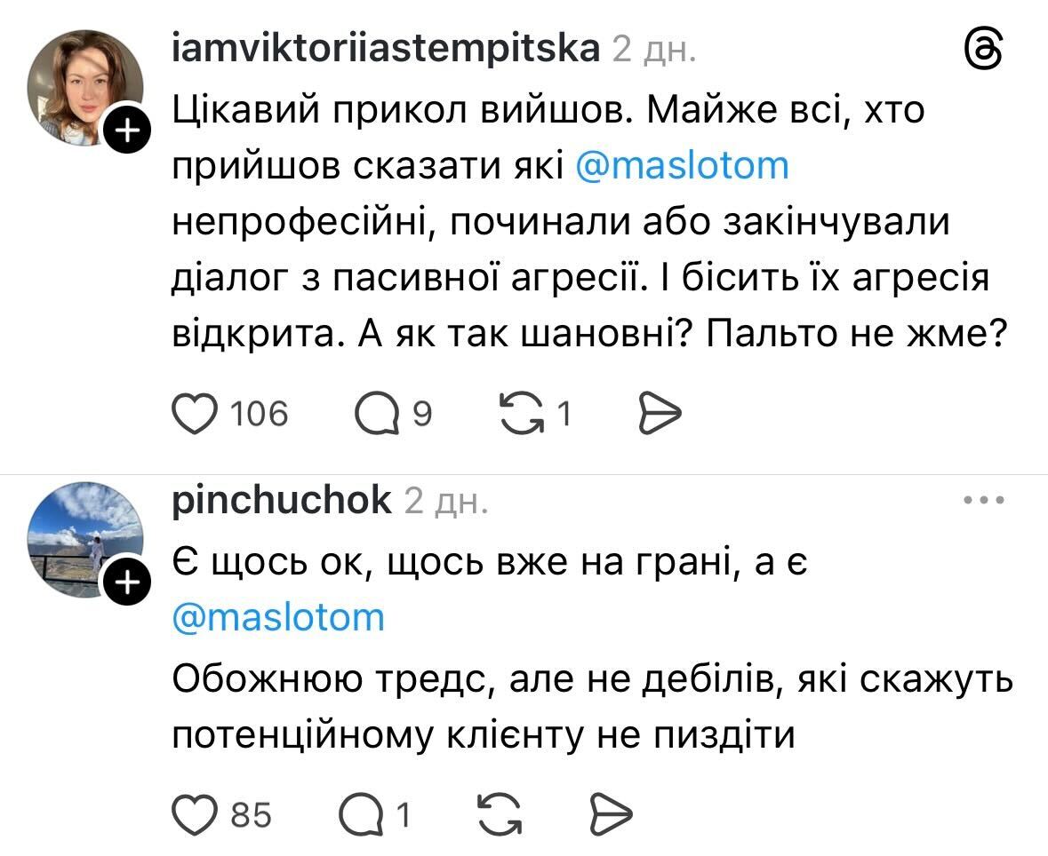The image size is (1048, 856).
Task: View iamviktoriiastempitska's profile photo
Action: coord(84,87)
